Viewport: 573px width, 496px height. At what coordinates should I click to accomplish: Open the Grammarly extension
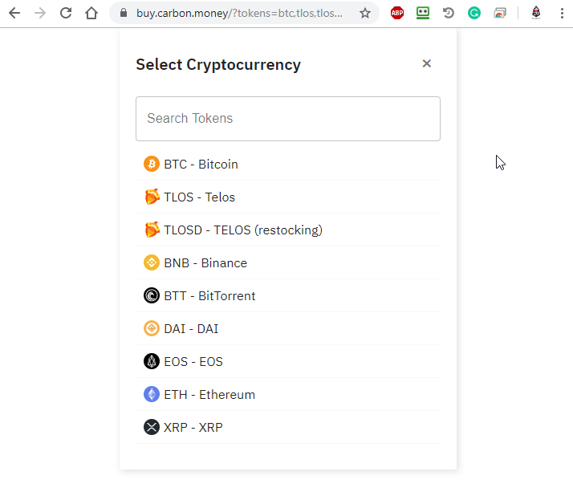tap(474, 13)
